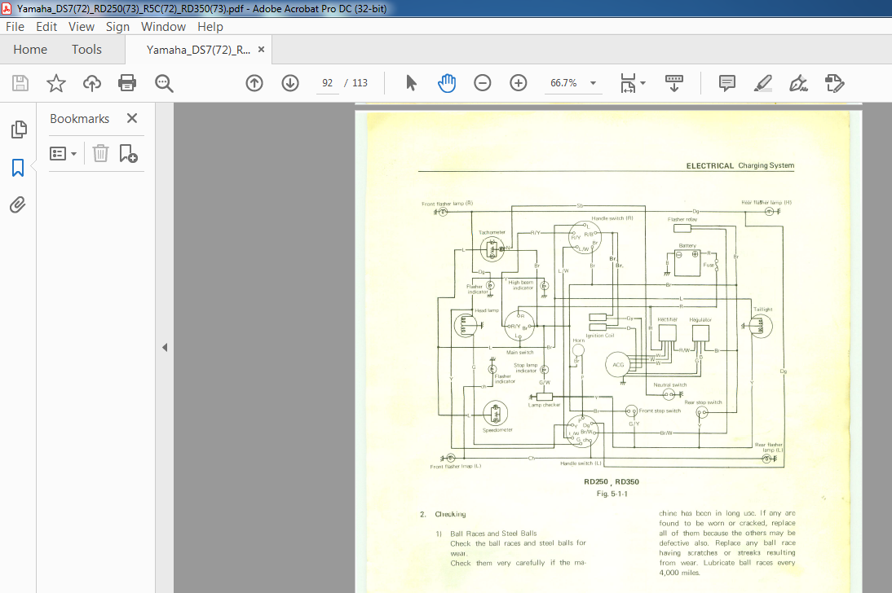
Task: Collapse the navigation pane arrow
Action: [x=165, y=347]
